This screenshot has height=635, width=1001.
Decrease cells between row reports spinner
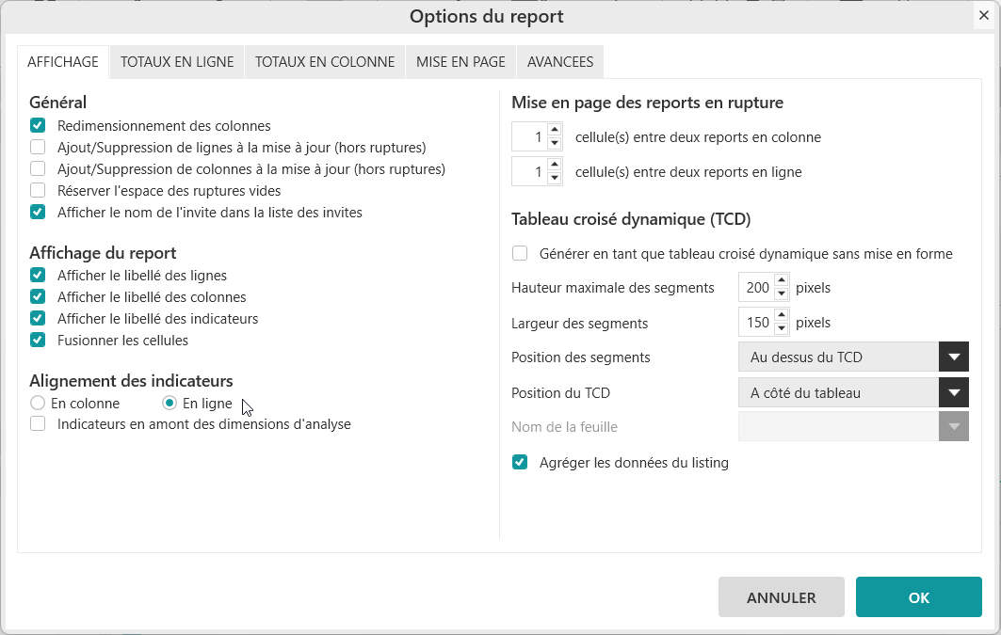point(555,179)
